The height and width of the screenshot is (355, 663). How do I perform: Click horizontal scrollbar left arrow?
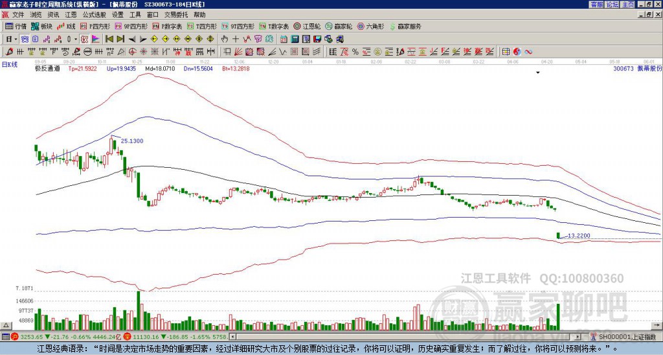[x=232, y=337]
